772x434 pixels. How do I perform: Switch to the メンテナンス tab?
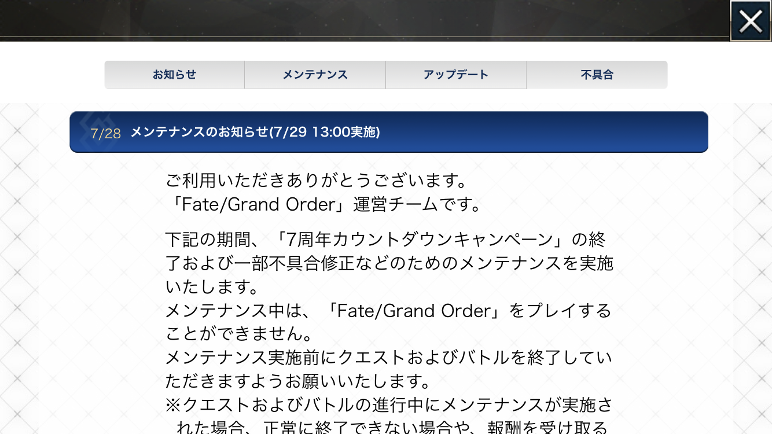(x=315, y=75)
